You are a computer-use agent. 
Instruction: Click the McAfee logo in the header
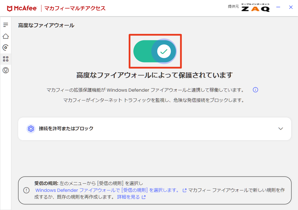(22, 8)
